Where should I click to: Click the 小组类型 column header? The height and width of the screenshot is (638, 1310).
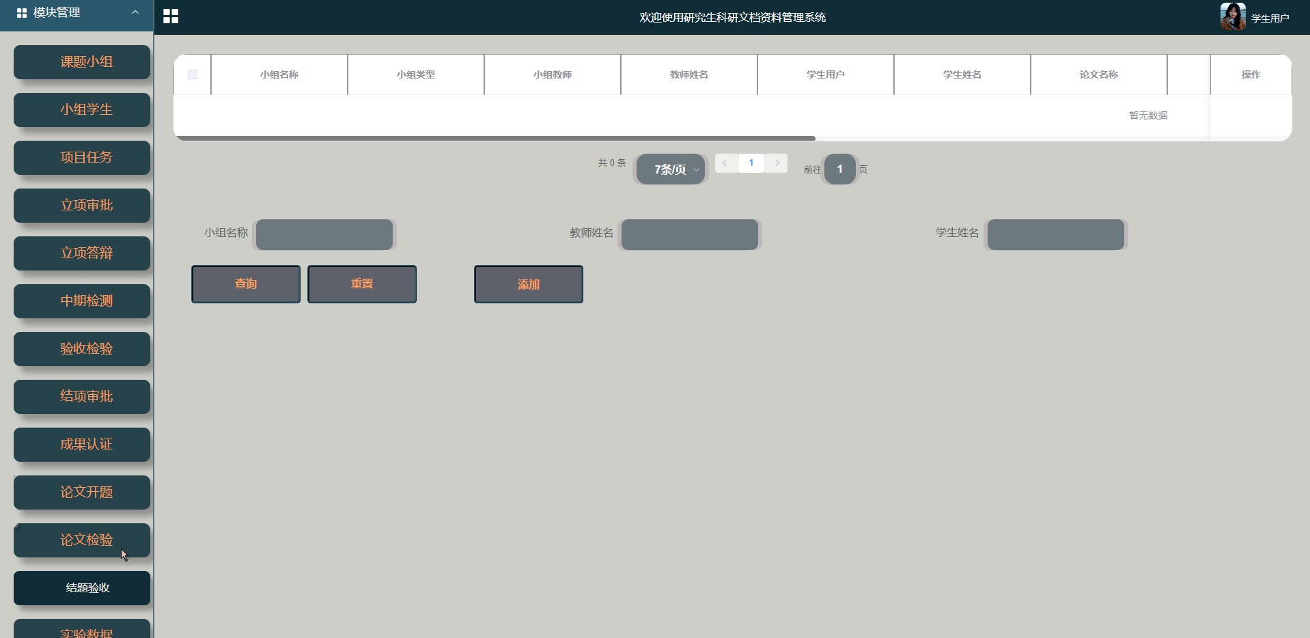[x=416, y=74]
